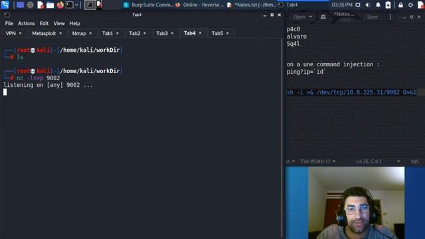Minimize the Tab4 terminal window
This screenshot has width=425, height=239.
click(264, 15)
